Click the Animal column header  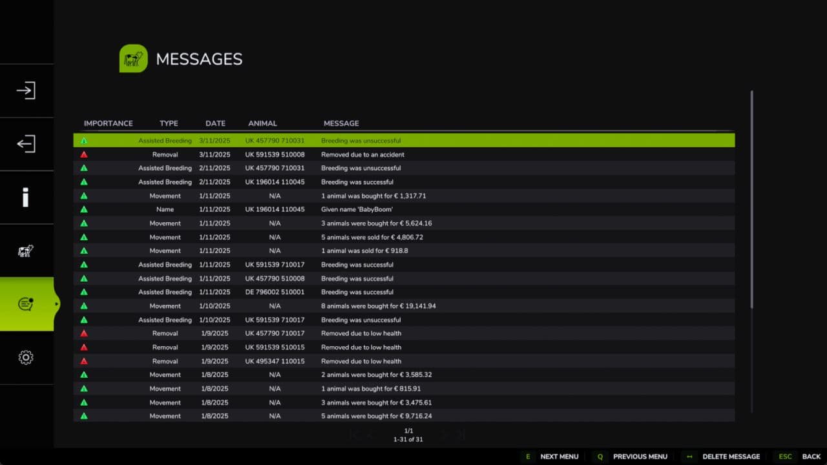click(x=262, y=123)
